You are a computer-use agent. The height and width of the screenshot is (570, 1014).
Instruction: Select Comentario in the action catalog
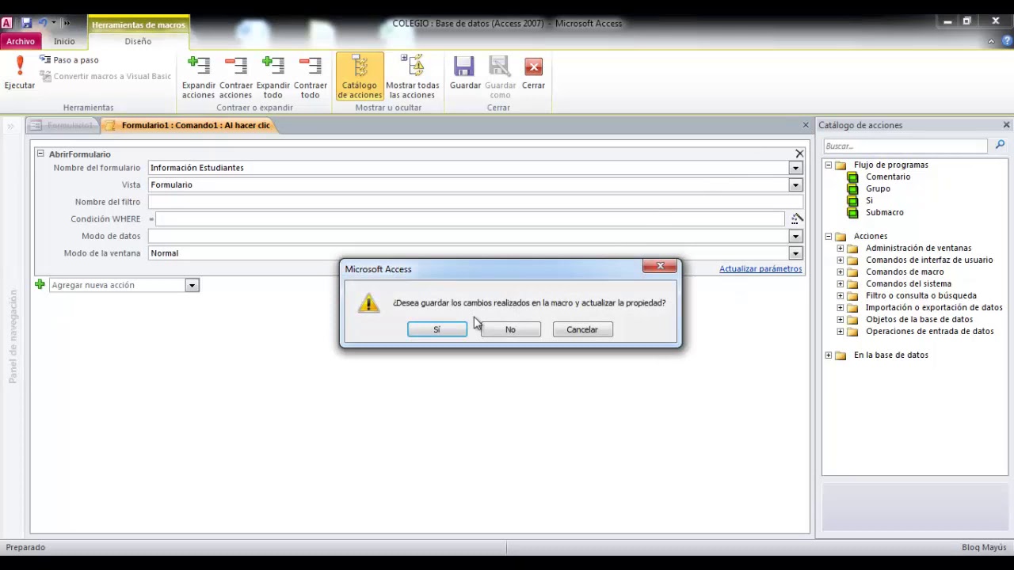click(888, 177)
